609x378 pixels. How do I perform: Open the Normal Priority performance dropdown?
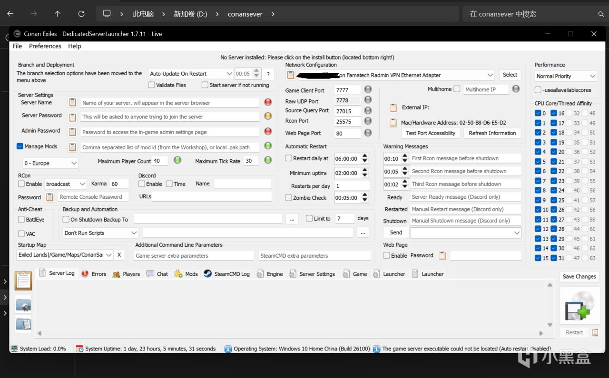tap(566, 76)
